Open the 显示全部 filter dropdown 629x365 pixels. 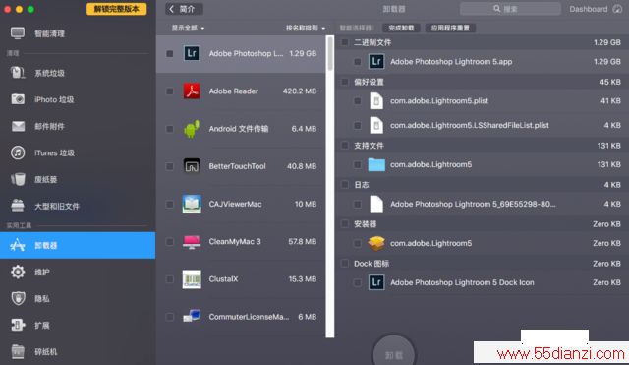tap(188, 28)
